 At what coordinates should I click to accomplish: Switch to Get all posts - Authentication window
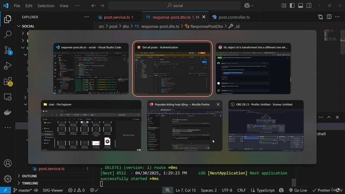tap(172, 68)
